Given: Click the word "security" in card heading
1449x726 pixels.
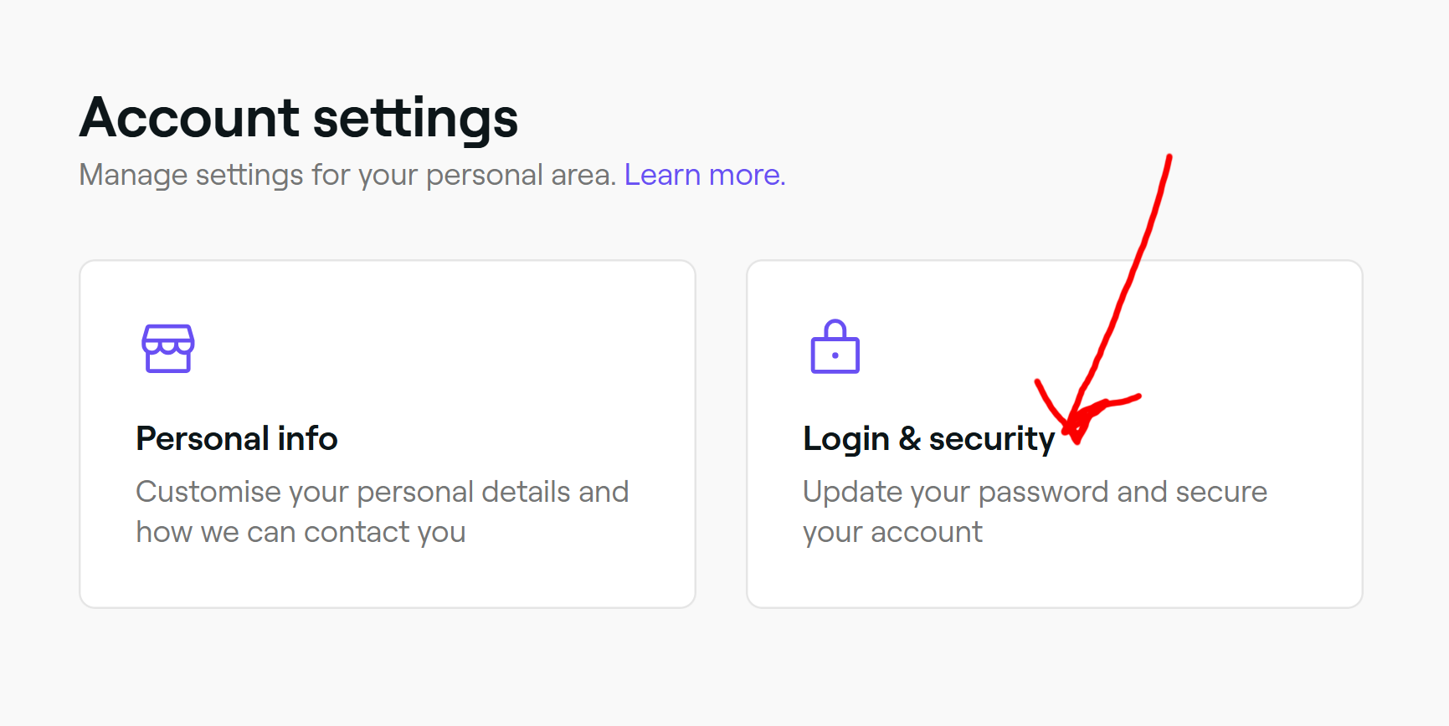Looking at the screenshot, I should coord(992,439).
